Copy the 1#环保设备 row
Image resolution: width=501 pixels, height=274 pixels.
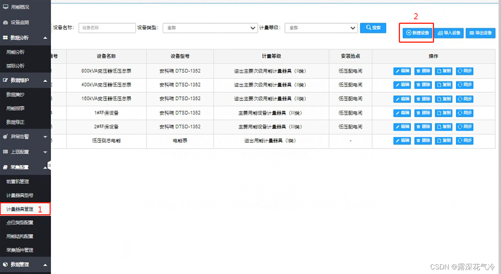444,113
